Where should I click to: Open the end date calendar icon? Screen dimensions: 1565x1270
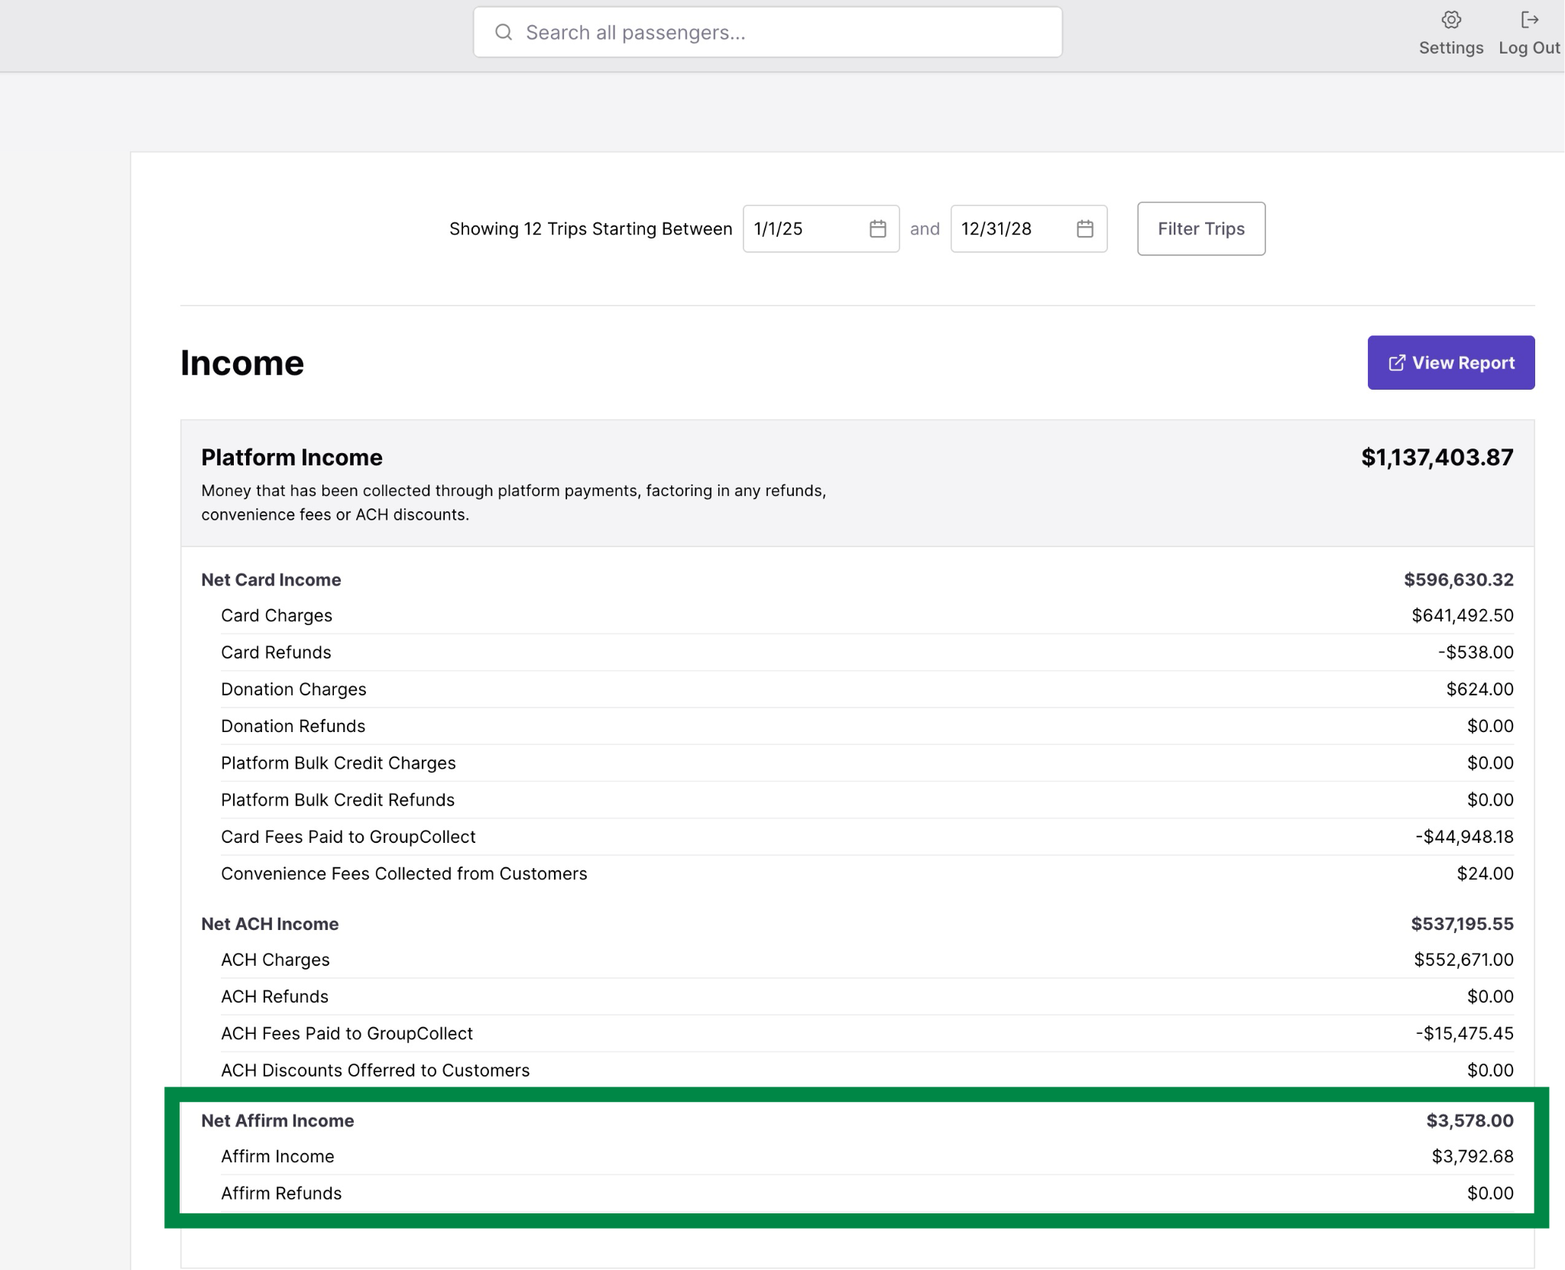[1084, 228]
